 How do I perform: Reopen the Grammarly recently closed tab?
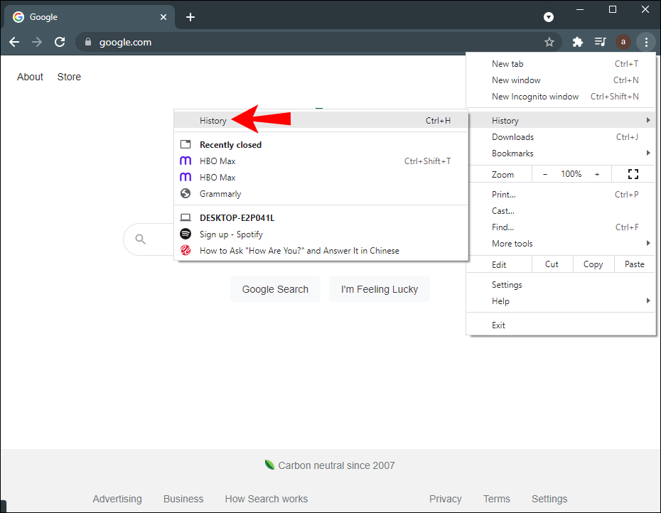pos(220,194)
